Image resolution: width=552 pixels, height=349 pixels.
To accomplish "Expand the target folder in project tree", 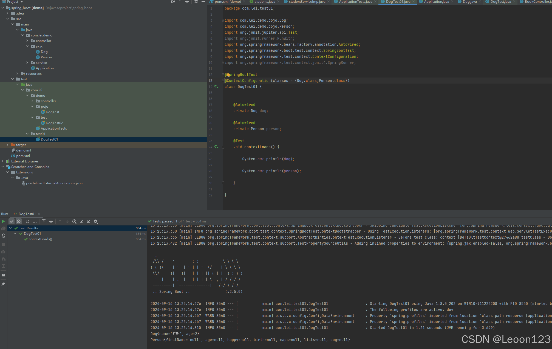I will (x=7, y=145).
